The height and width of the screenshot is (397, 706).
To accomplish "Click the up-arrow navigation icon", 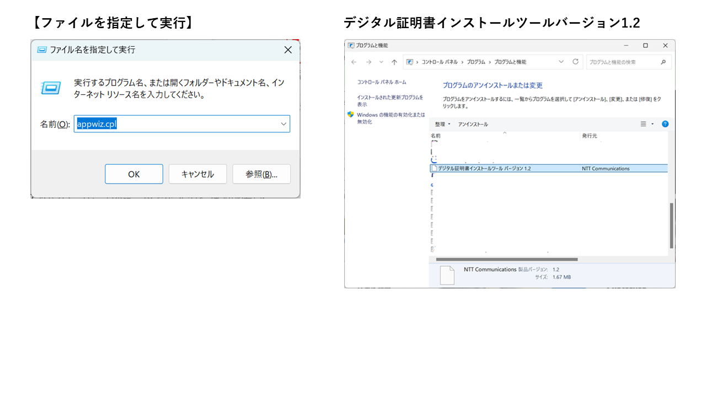I will 394,62.
